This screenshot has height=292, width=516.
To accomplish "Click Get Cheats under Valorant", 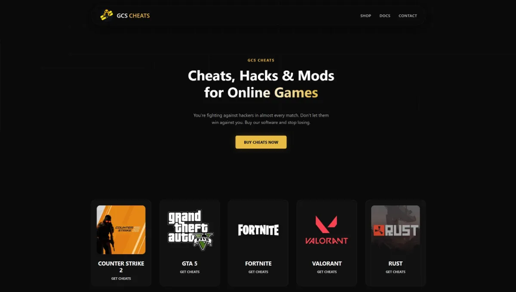I will pos(327,272).
